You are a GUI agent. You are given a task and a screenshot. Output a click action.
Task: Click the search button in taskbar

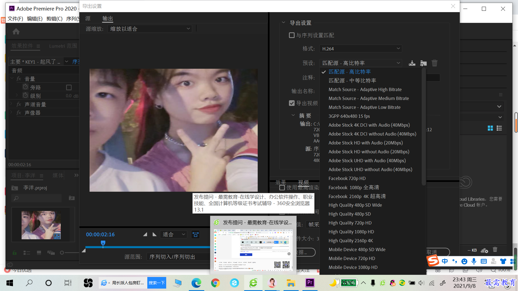(29, 283)
